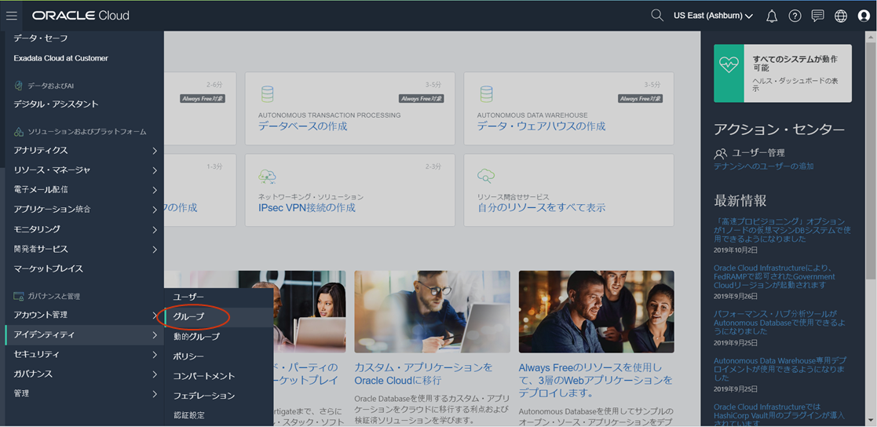This screenshot has height=427, width=877.
Task: Open Always Freeのリソース 3層Webアプリケーション link
Action: 596,381
